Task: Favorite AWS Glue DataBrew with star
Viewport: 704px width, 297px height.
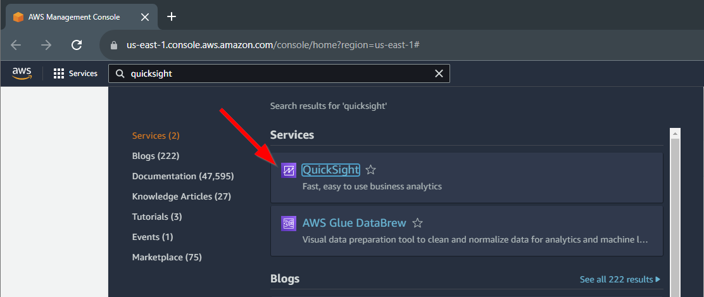Action: (418, 223)
